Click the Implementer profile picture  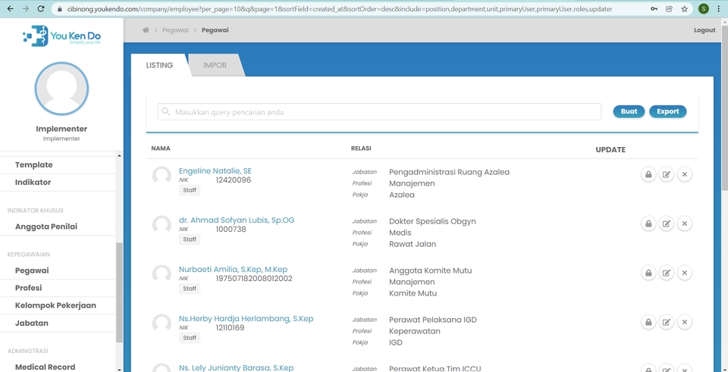click(x=61, y=89)
